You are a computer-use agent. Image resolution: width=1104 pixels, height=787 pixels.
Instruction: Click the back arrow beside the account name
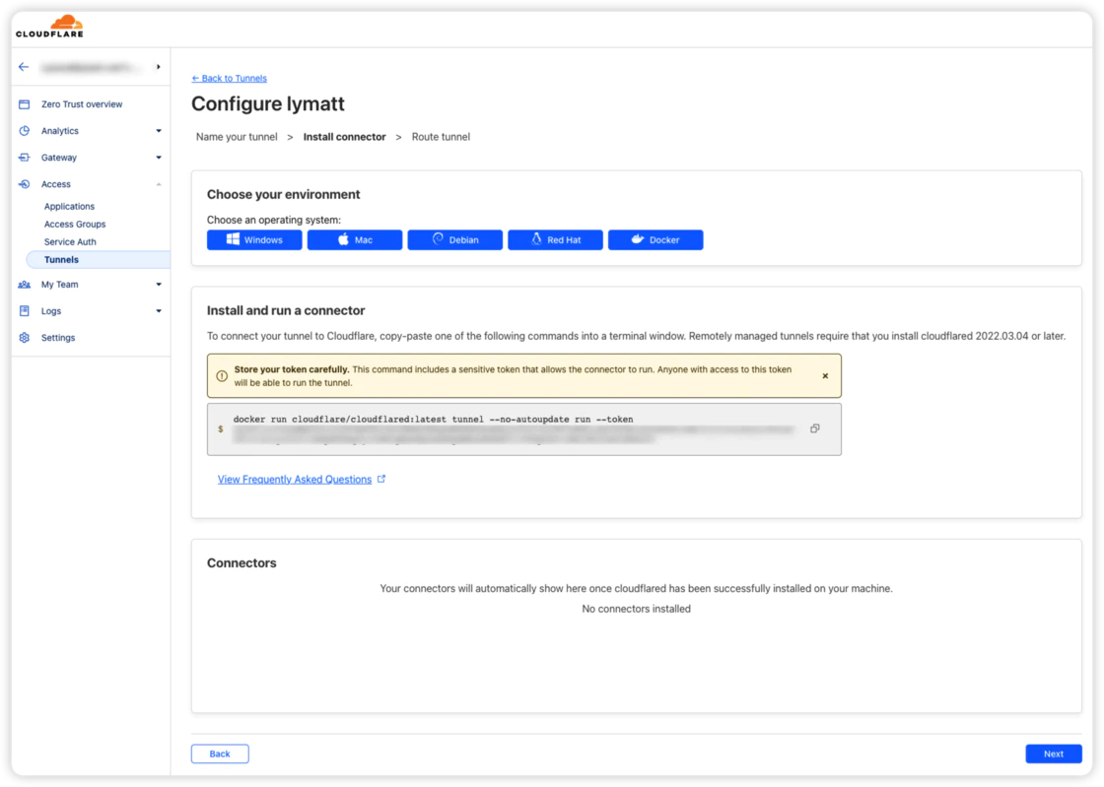(x=24, y=67)
